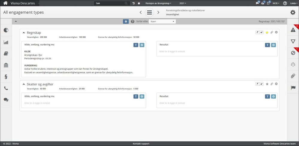This screenshot has height=146, width=299.
Task: Click the Kontakt support link in footer
Action: 141,144
